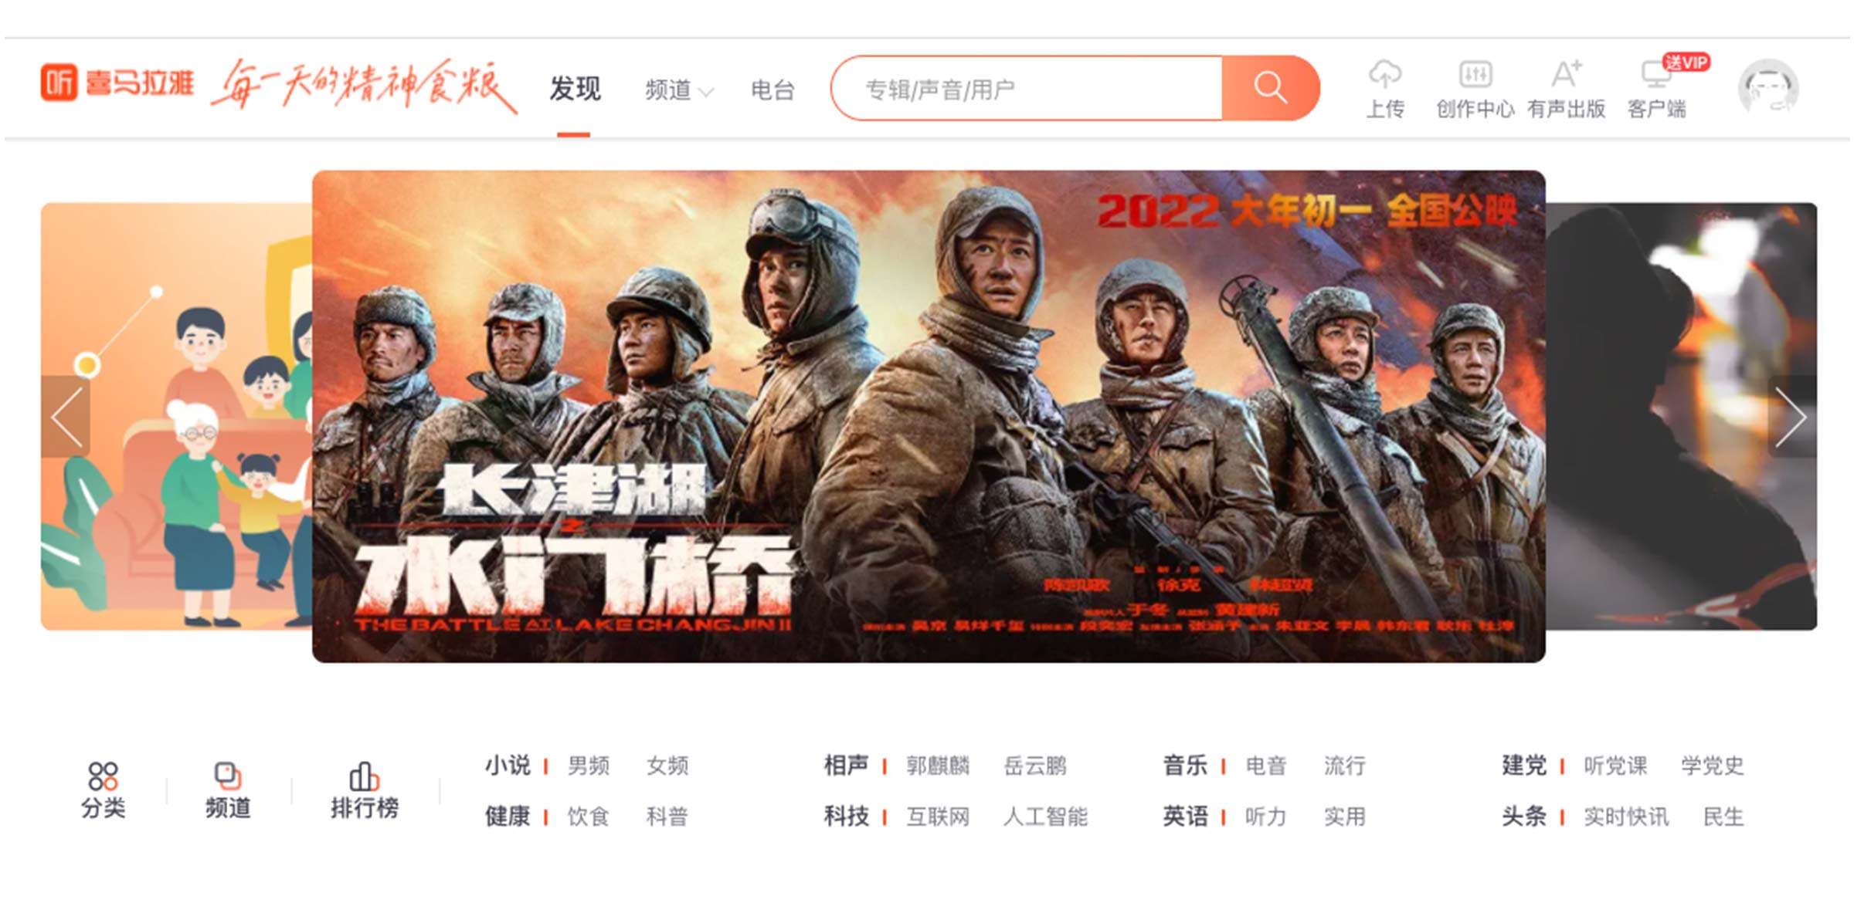Open the 上传 upload cloud icon

[x=1385, y=74]
